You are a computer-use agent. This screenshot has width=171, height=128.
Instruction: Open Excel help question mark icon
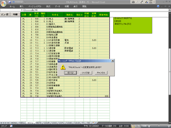coord(158,6)
